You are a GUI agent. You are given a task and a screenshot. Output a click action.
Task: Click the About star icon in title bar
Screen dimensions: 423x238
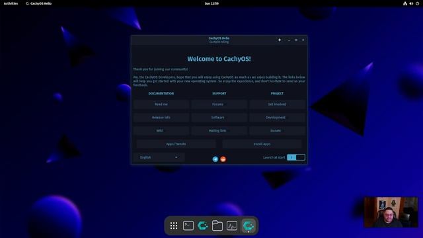tap(280, 40)
